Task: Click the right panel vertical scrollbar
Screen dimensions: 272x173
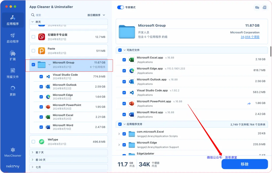Action: coord(271,51)
